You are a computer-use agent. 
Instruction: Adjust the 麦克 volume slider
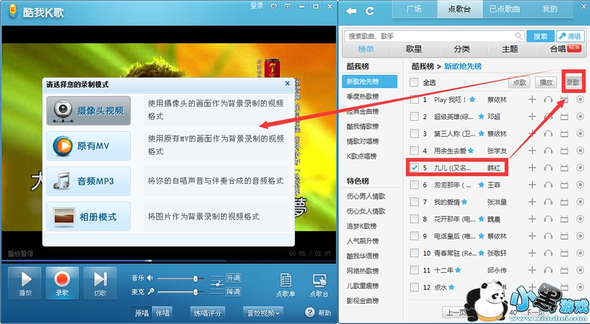(x=181, y=292)
